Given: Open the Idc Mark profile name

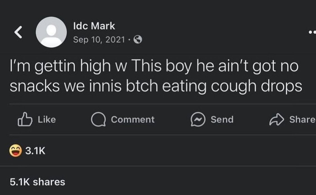Looking at the screenshot, I should (x=94, y=26).
